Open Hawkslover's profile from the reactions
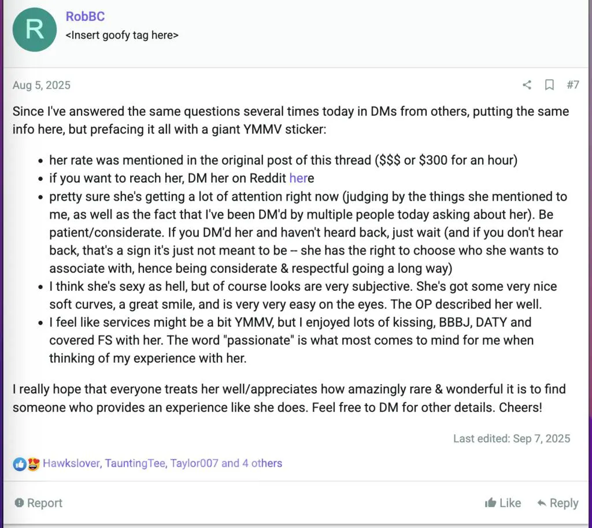This screenshot has height=528, width=592. [x=71, y=463]
